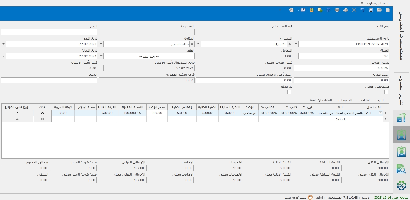Check the تم الدفع checkbox
Image resolution: width=410 pixels, height=200 pixels.
pos(289,92)
